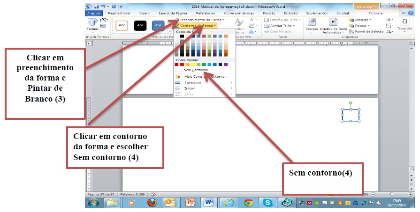Pick the black theme color swatch
The image size is (420, 212).
[x=182, y=36]
